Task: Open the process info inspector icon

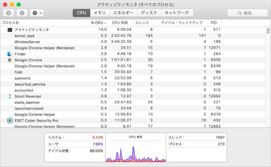Action: pos(22,13)
